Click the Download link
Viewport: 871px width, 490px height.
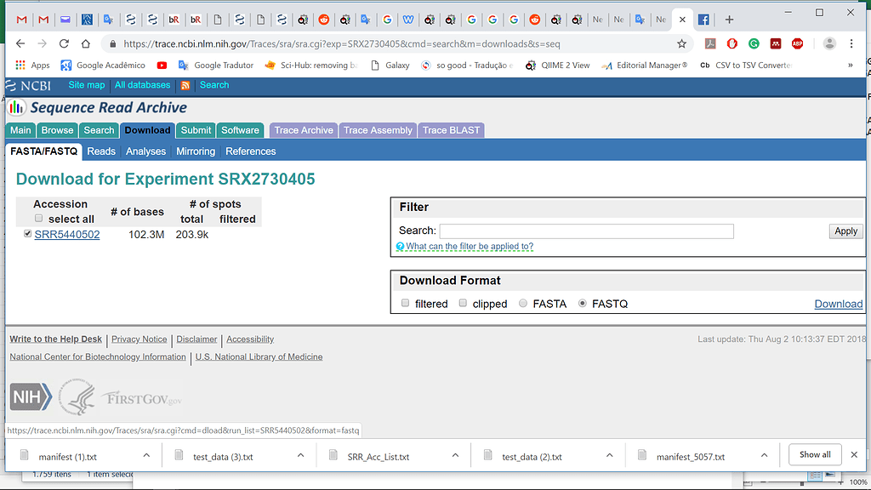(838, 304)
